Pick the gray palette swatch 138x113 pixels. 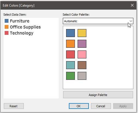82,76
